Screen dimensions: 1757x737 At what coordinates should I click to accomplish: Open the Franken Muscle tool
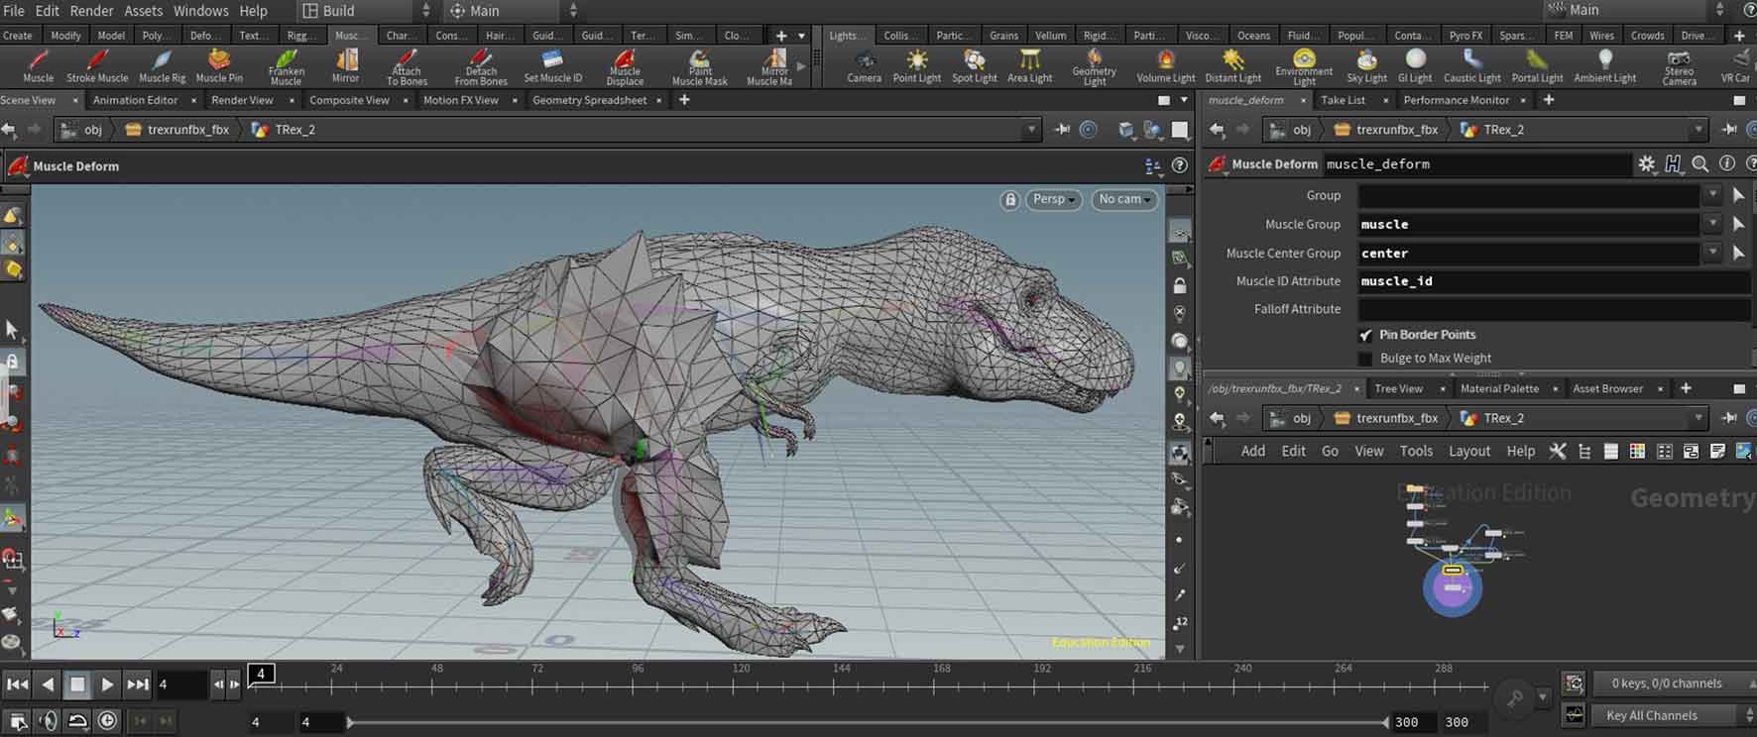click(x=286, y=66)
